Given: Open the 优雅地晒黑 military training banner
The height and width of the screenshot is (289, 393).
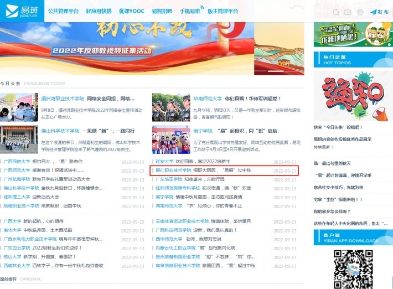Looking at the screenshot, I should (353, 34).
